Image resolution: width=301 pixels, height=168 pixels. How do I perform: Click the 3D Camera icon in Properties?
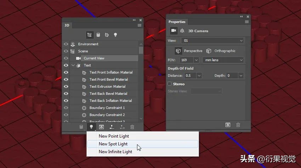pyautogui.click(x=174, y=31)
